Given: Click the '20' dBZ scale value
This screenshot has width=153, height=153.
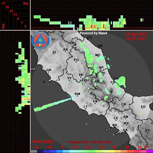Looking at the screenshot, I should 88,147.
